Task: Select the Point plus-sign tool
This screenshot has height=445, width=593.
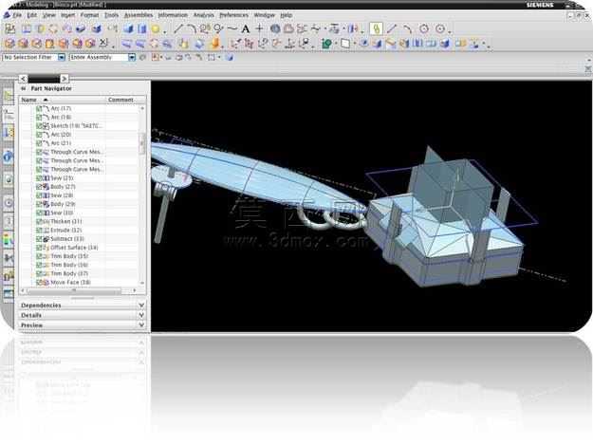Action: click(259, 28)
